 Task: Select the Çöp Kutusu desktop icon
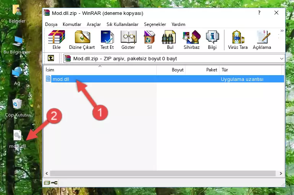[18, 108]
